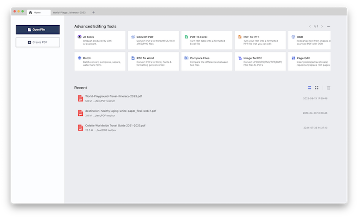The image size is (358, 218).
Task: Open Colette Worldwide Travel Guide 2021-2023.pdf
Action: pos(115,125)
